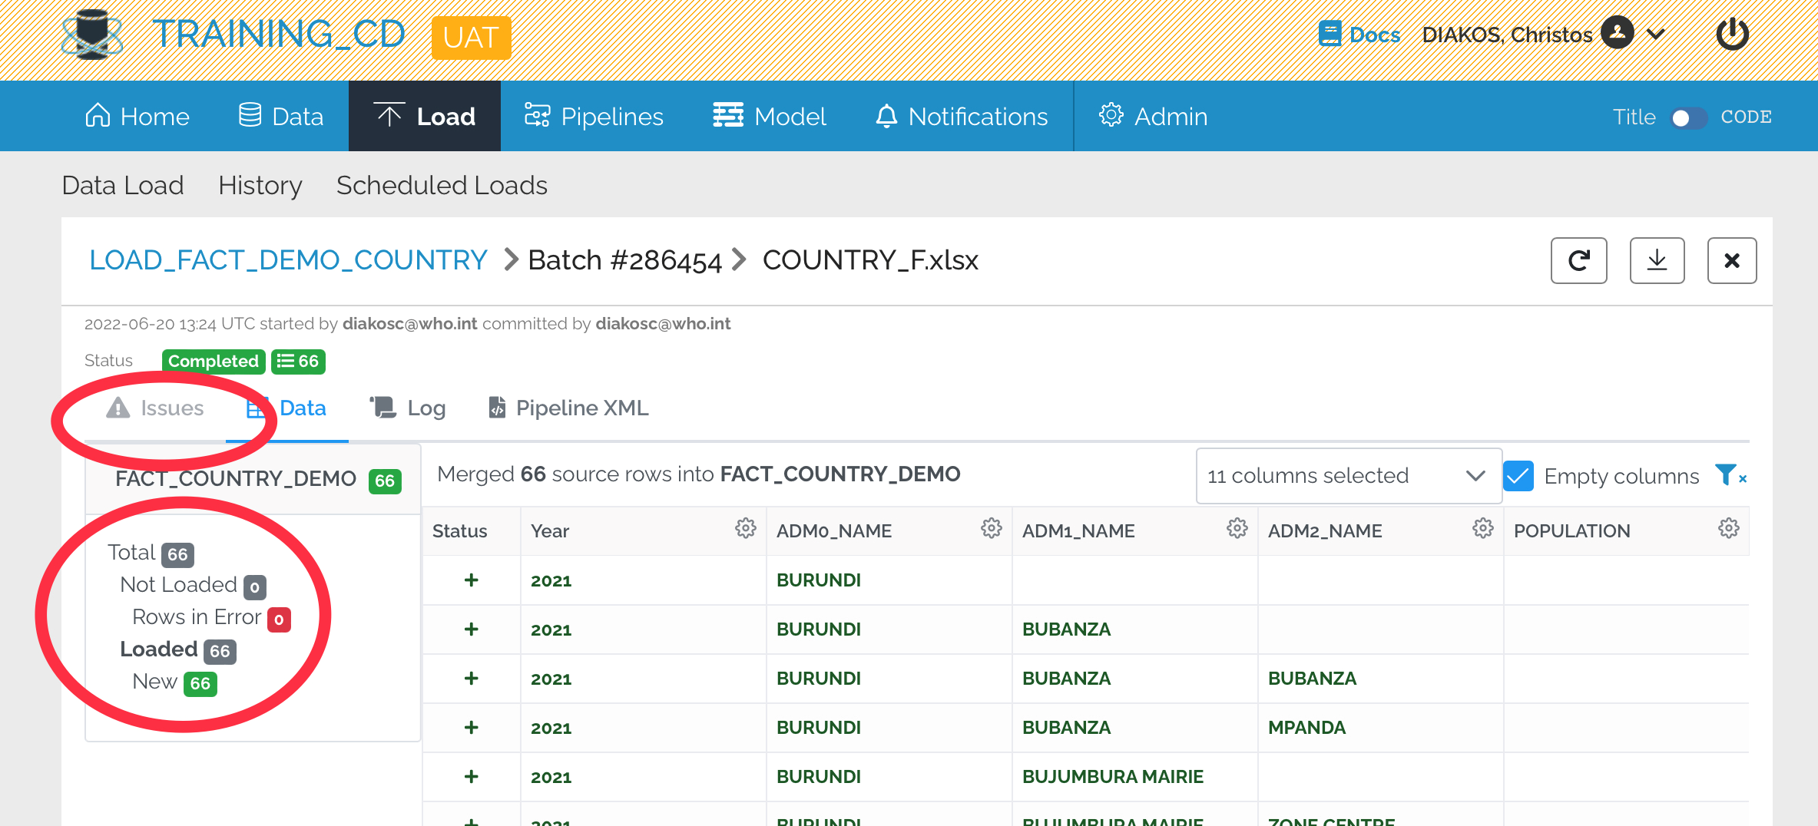Go to Scheduled Loads
Screen dimensions: 1818x826
(442, 186)
